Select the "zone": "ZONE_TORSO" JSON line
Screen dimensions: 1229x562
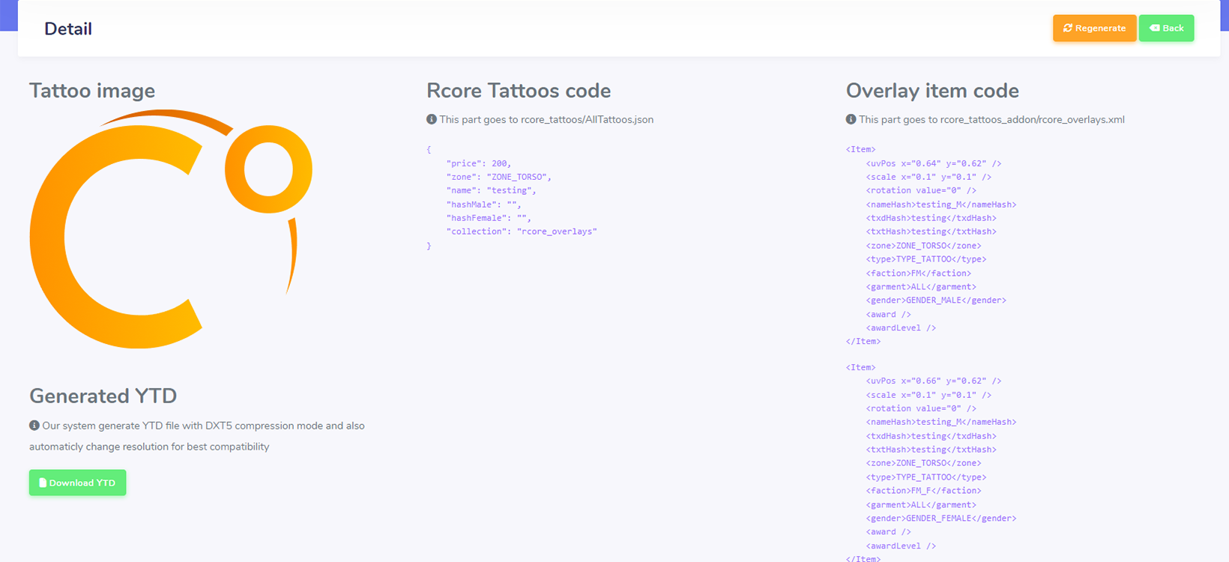point(499,177)
